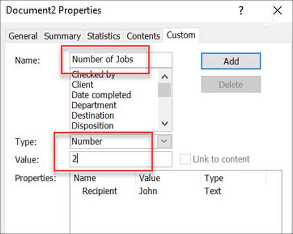The height and width of the screenshot is (234, 293).
Task: Select Destination in the name list
Action: (x=93, y=116)
